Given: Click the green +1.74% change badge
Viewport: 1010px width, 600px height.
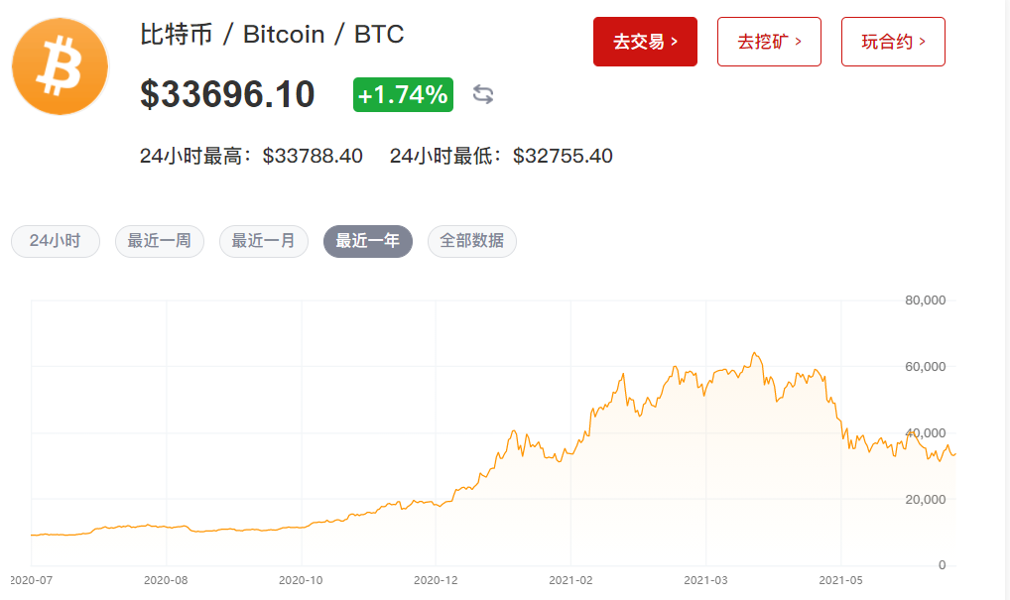Looking at the screenshot, I should click(x=403, y=95).
